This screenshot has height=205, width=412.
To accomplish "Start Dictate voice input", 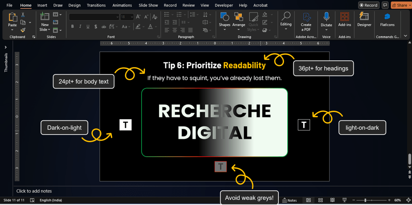I will 326,17.
